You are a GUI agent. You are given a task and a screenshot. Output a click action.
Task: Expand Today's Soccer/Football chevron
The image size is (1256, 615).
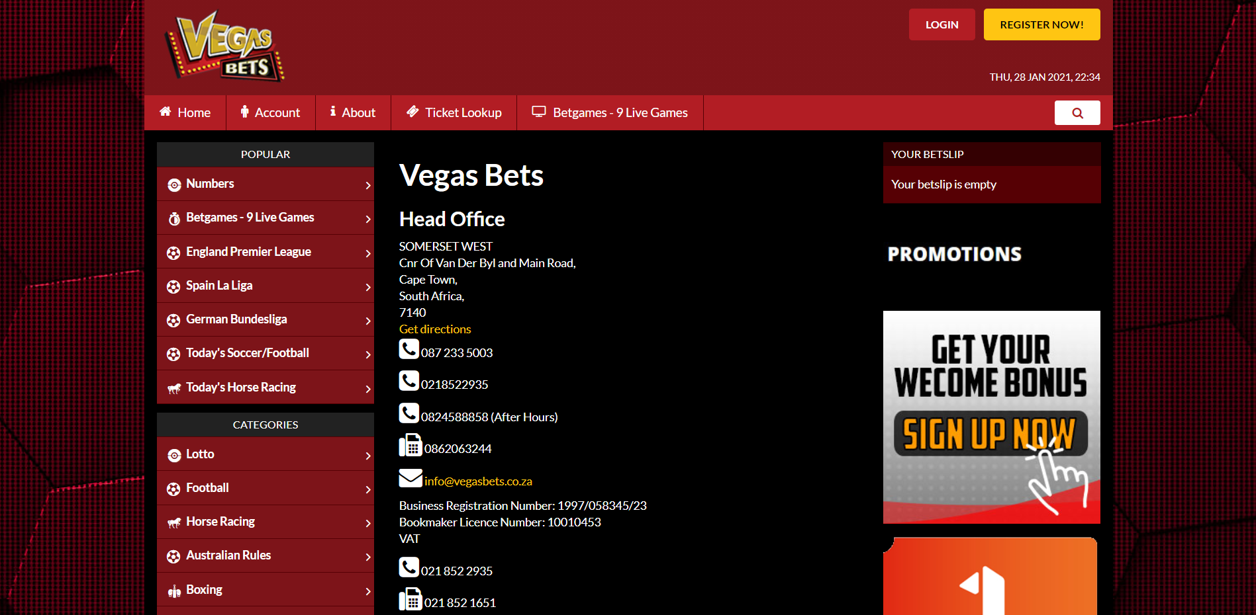[x=368, y=355]
